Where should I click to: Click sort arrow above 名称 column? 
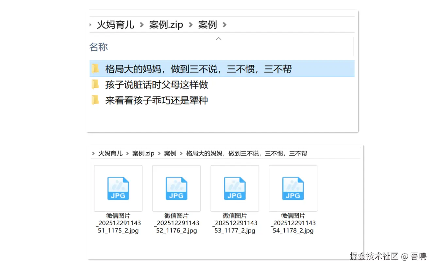pyautogui.click(x=219, y=38)
